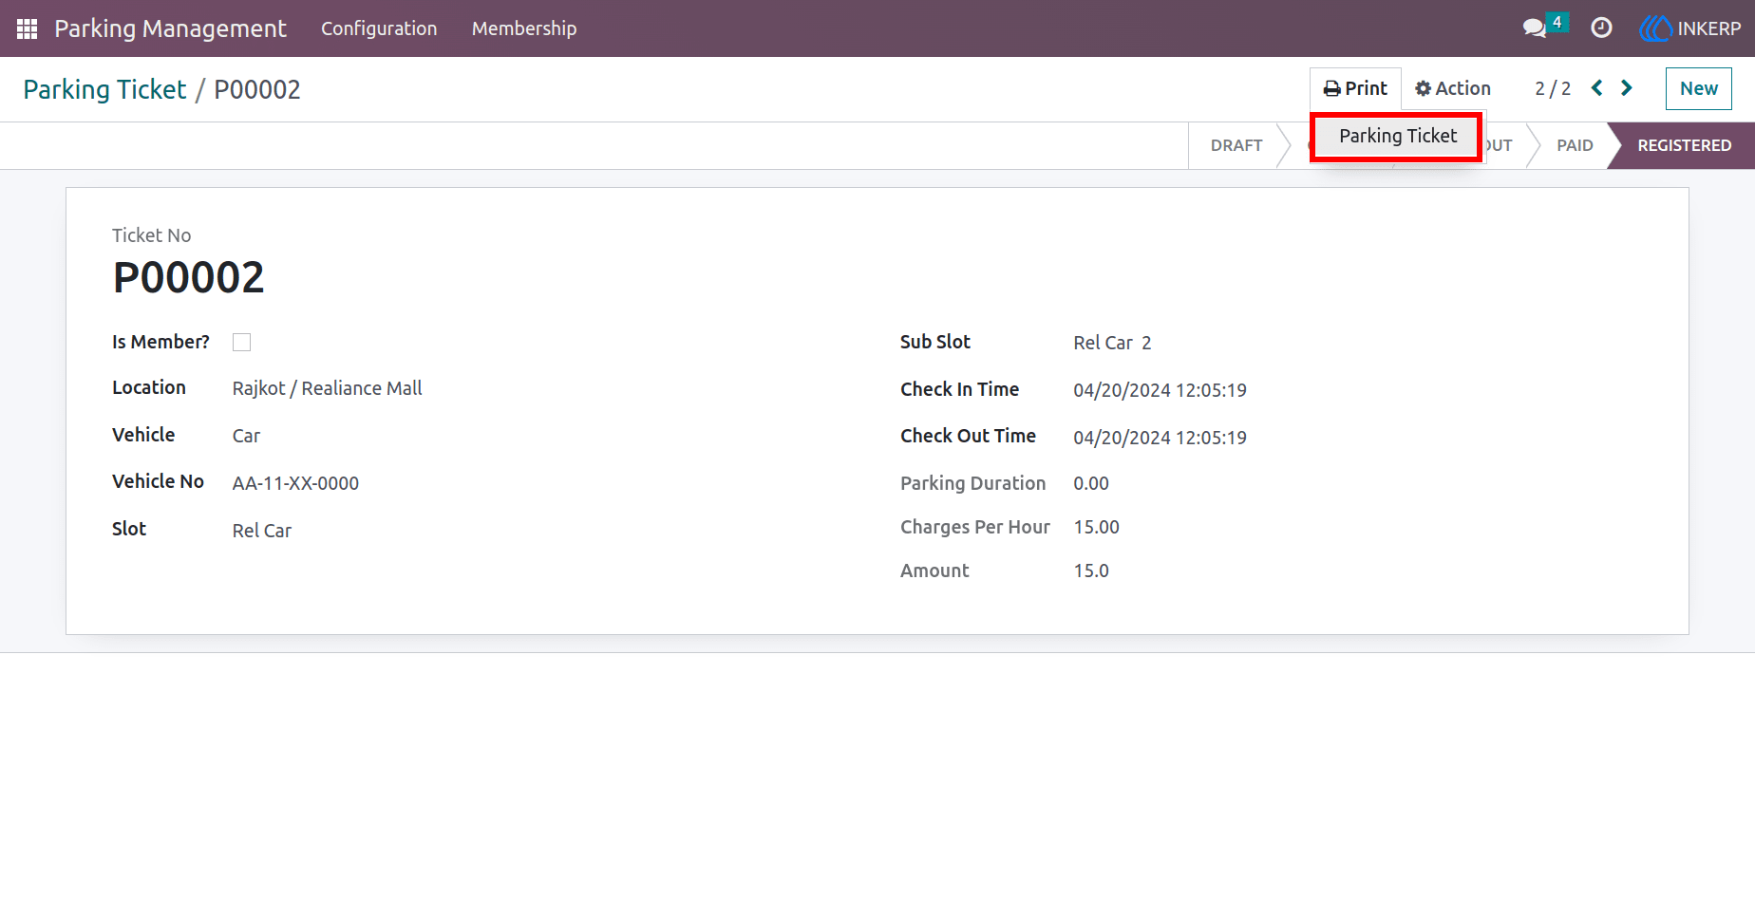Click the ticket number heading P00002
The width and height of the screenshot is (1755, 917).
click(188, 278)
